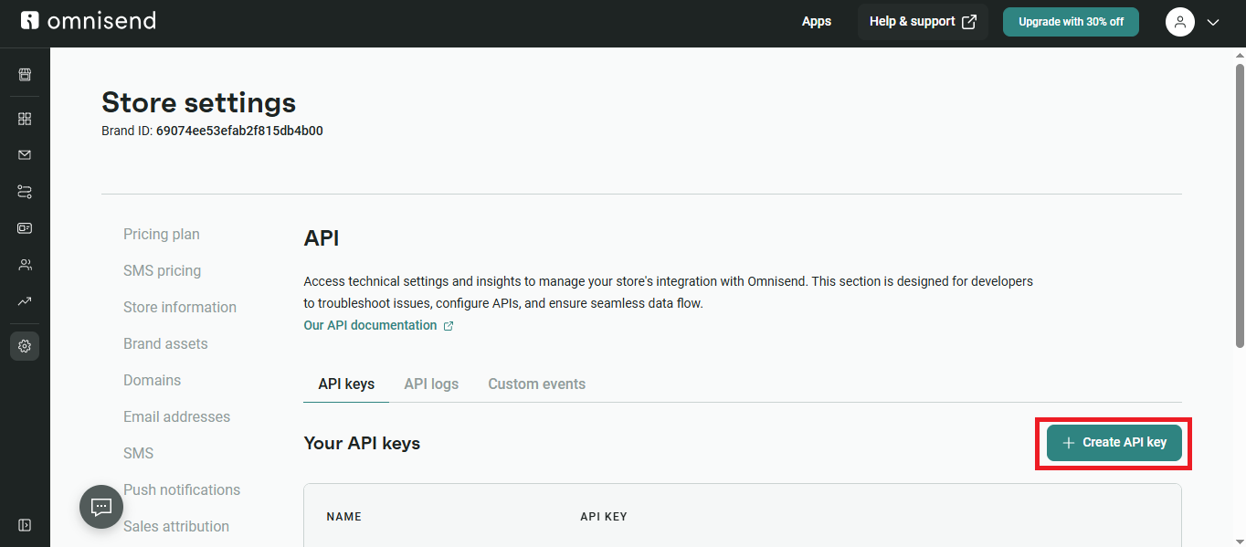This screenshot has width=1246, height=547.
Task: Expand the user account dropdown chevron
Action: click(x=1213, y=23)
